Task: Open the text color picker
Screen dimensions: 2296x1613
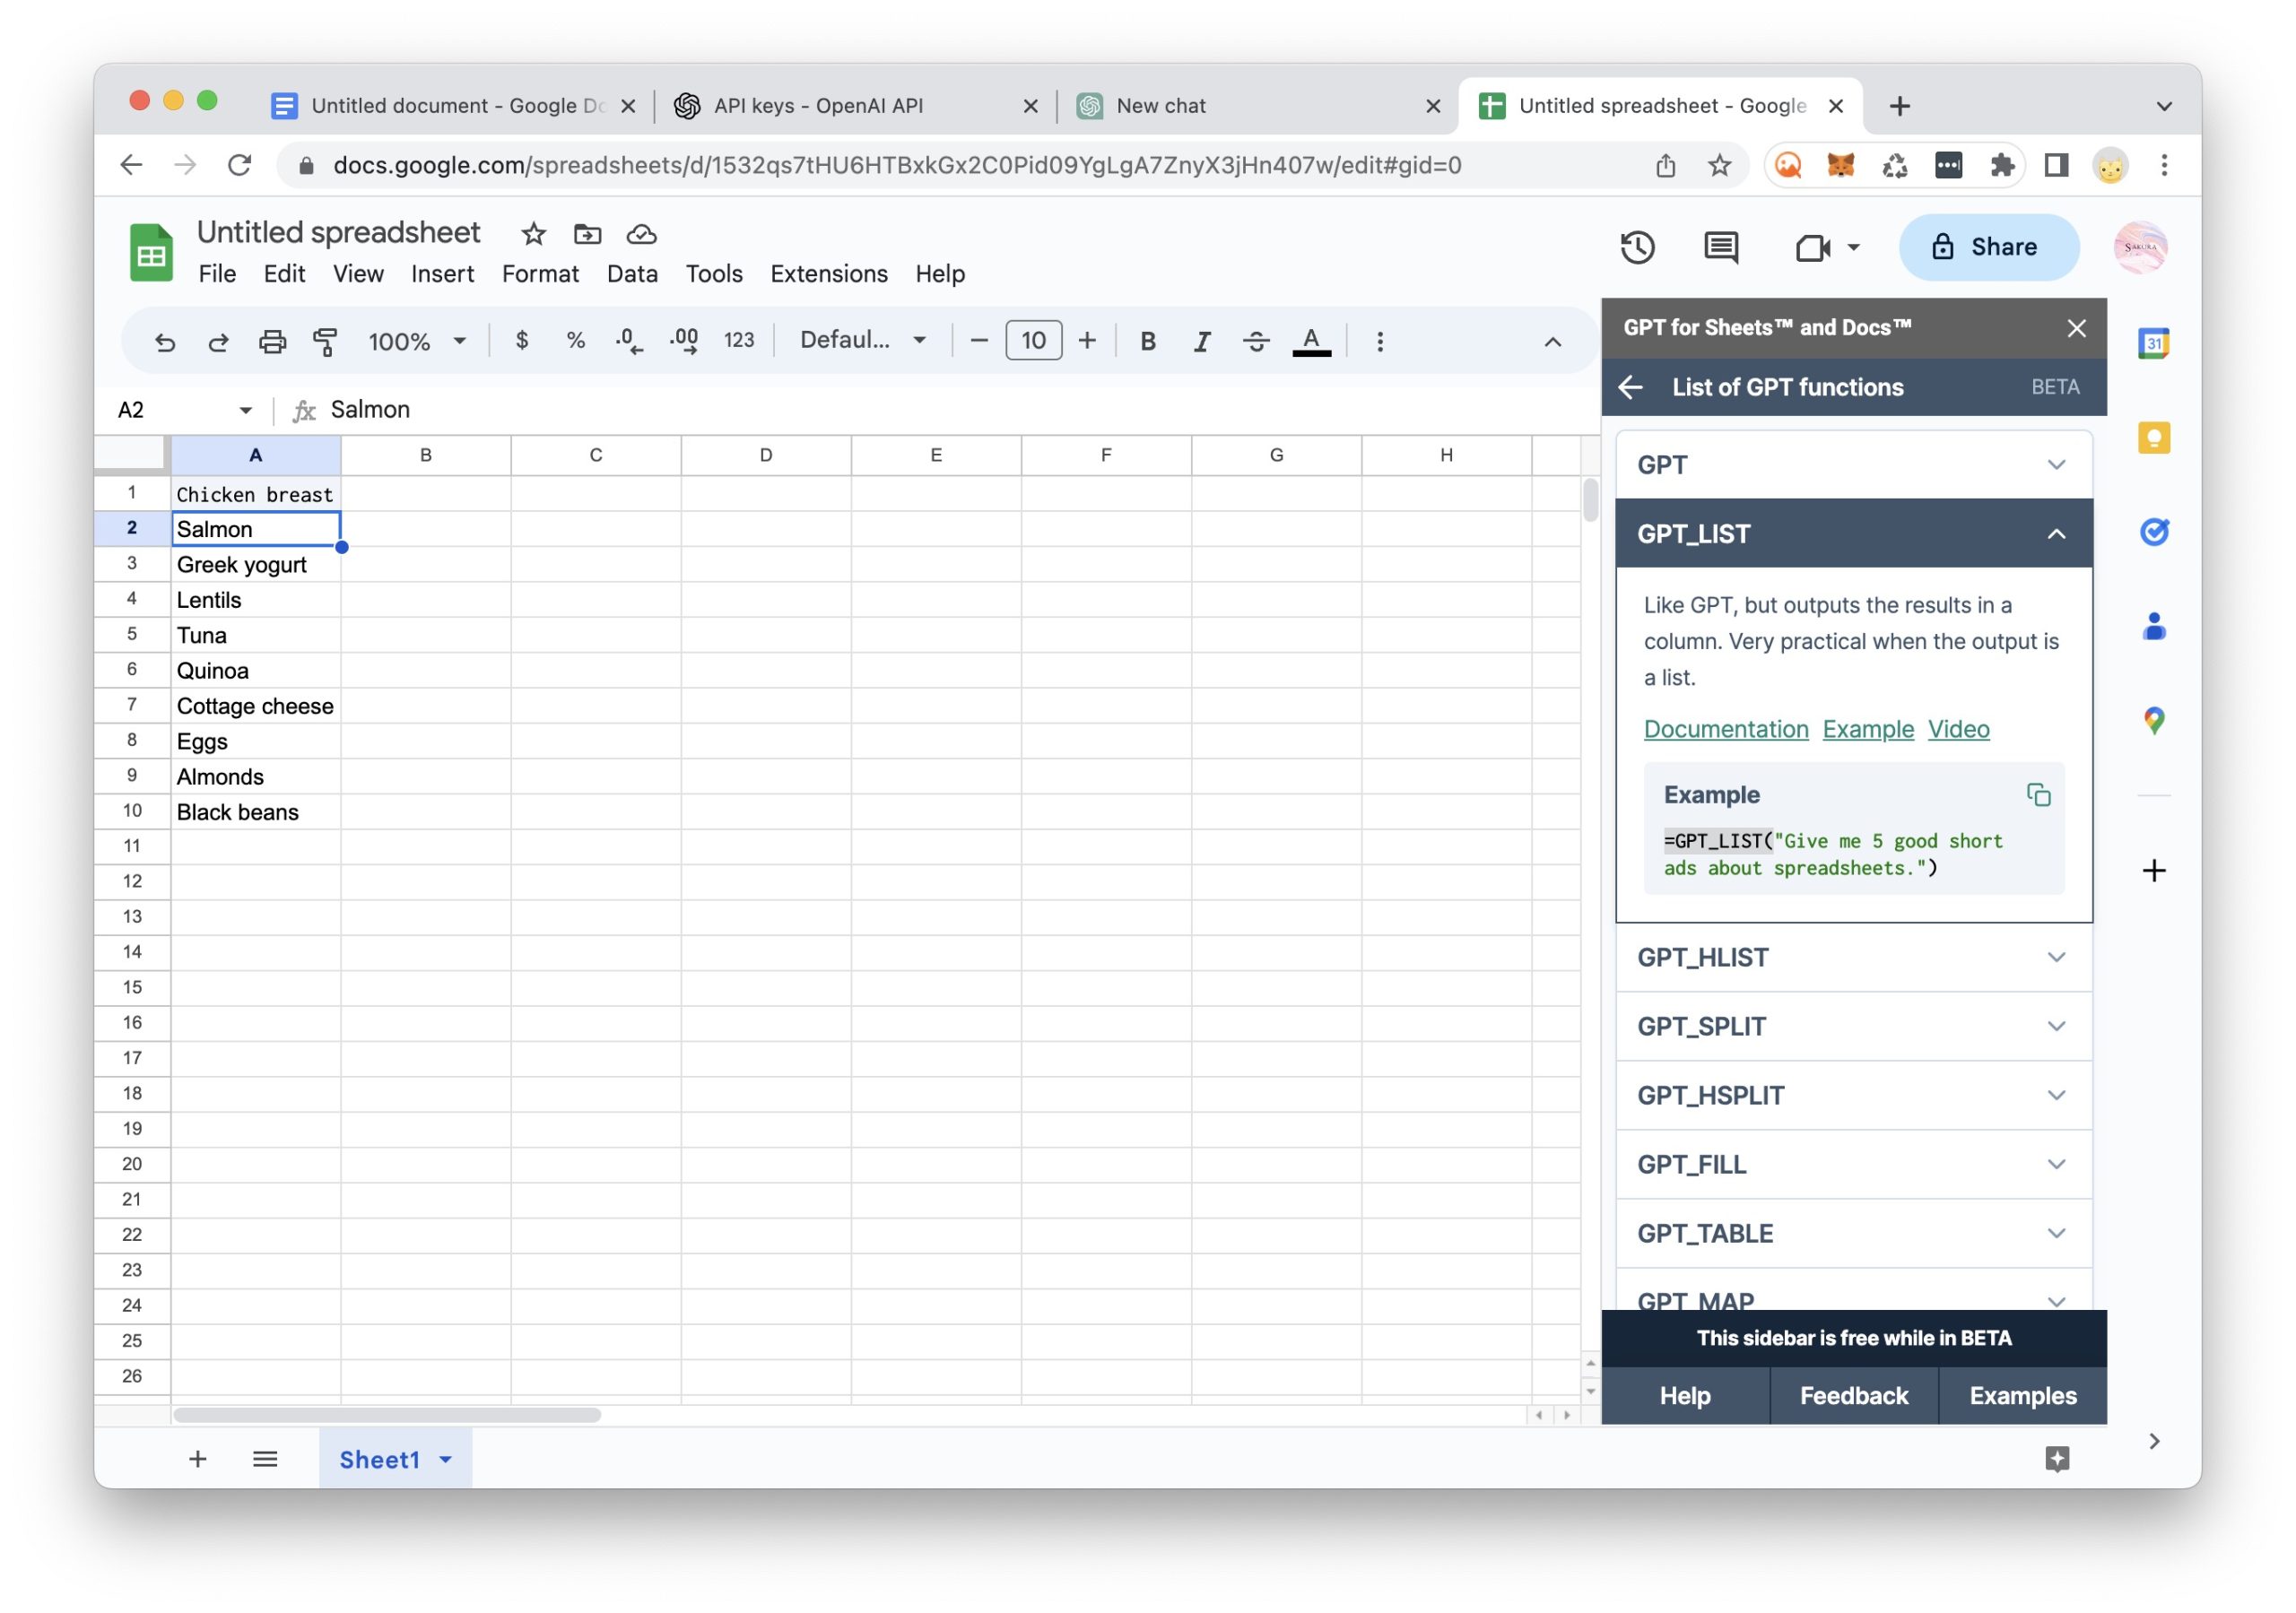Action: click(x=1311, y=341)
